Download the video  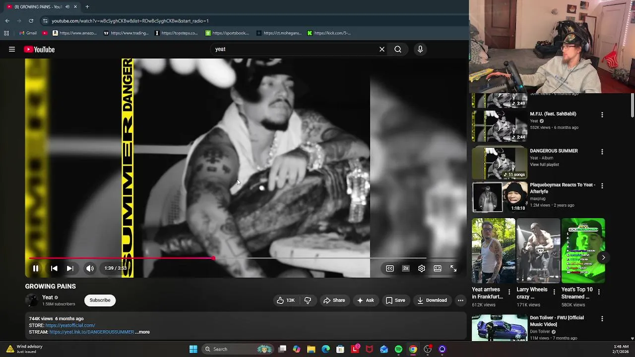coord(432,300)
